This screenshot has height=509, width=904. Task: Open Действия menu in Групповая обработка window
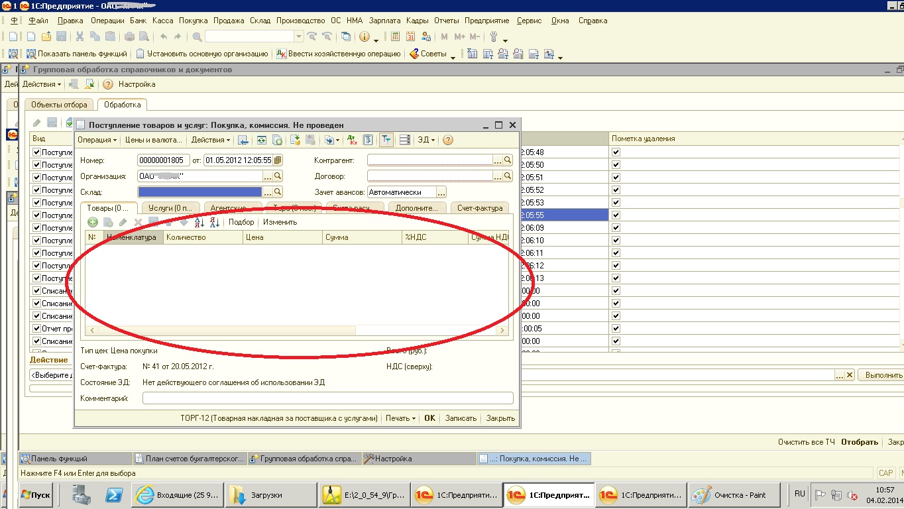[x=42, y=84]
